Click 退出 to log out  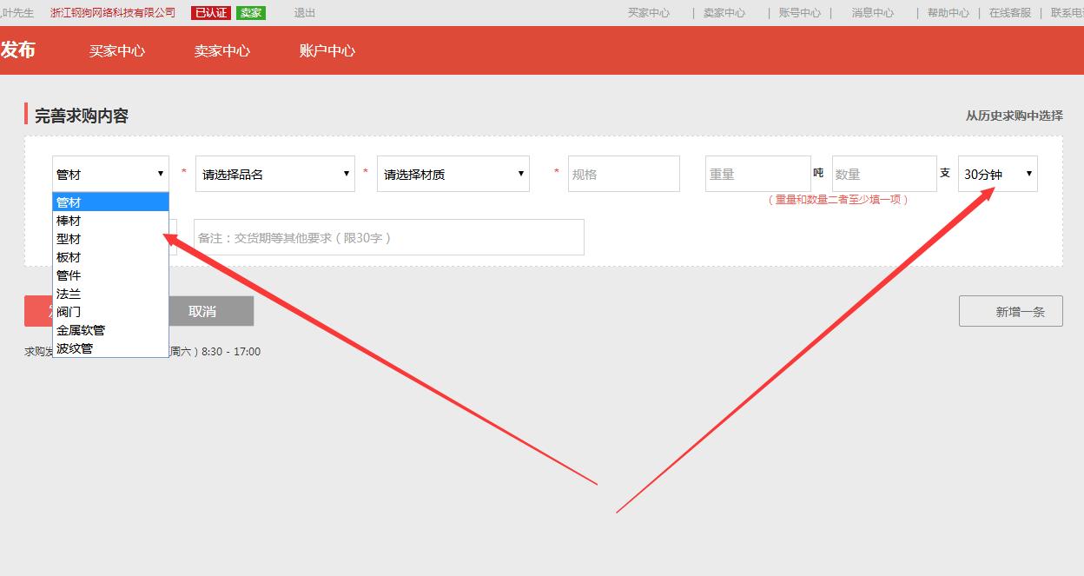302,12
